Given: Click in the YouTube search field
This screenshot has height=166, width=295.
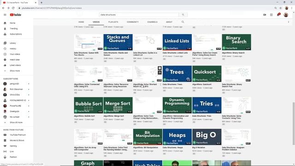Looking at the screenshot, I should [x=139, y=15].
